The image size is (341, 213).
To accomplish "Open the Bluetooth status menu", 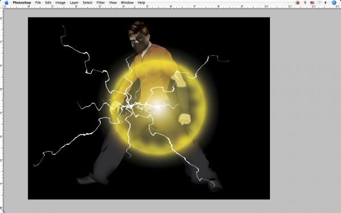I will tap(305, 3).
